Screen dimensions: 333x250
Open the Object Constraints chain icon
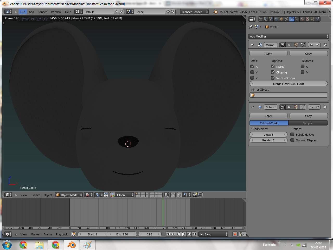(x=286, y=19)
